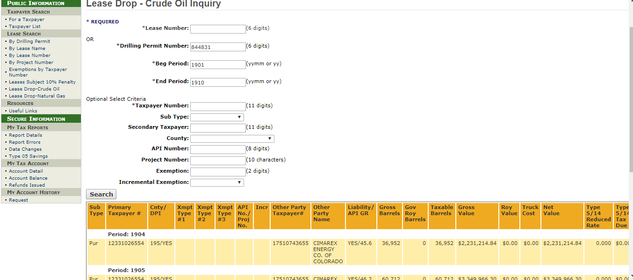Image resolution: width=633 pixels, height=280 pixels.
Task: Click the Search button
Action: 101,194
